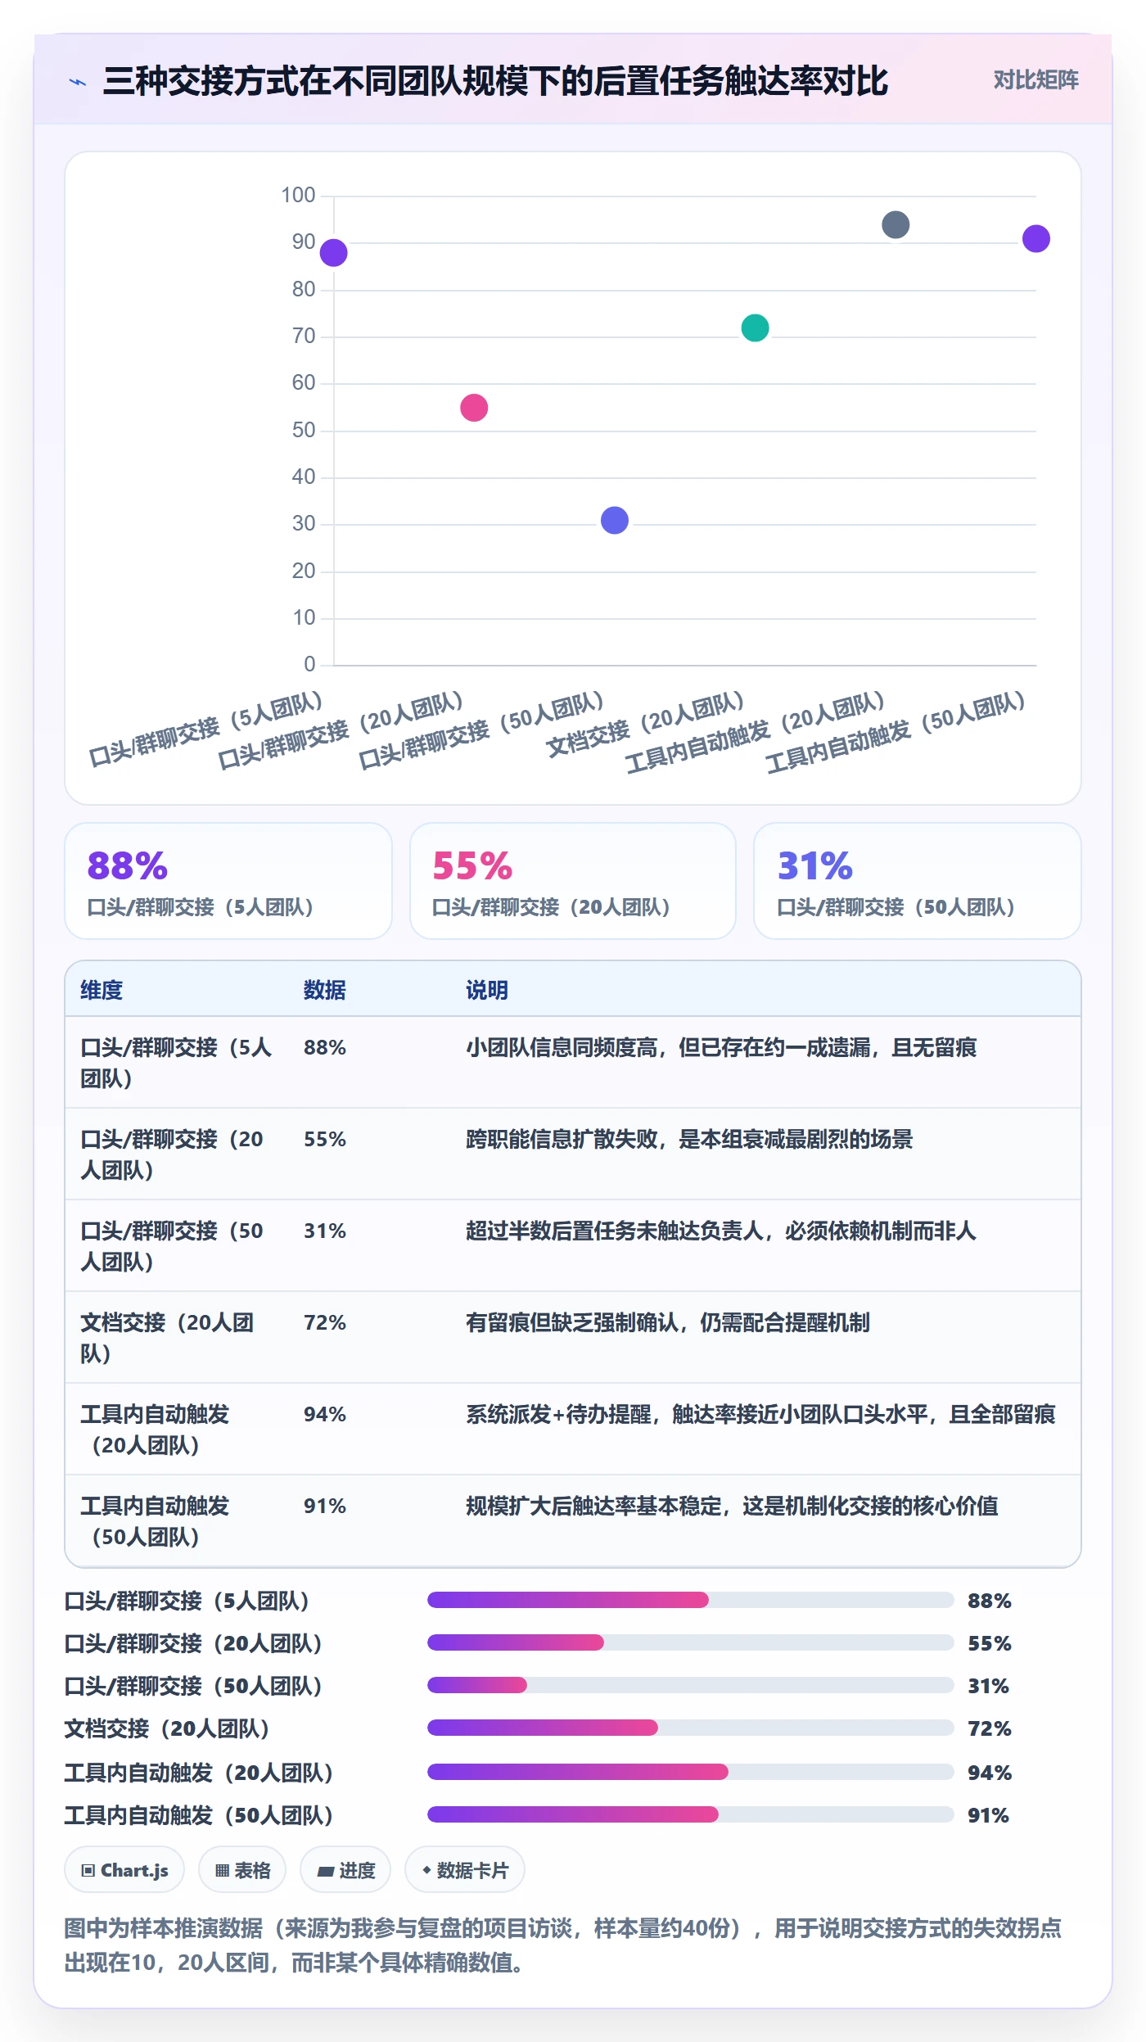Click table cell 口头/群聊交接（5人团队）
1146x2042 pixels.
176,1063
